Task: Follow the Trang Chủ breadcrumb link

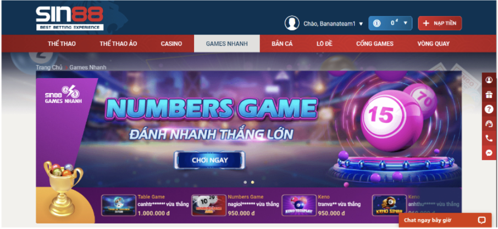Action: [x=49, y=67]
